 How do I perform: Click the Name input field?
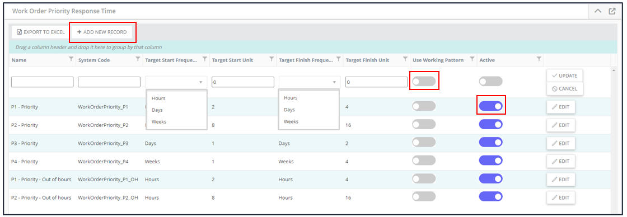point(43,82)
